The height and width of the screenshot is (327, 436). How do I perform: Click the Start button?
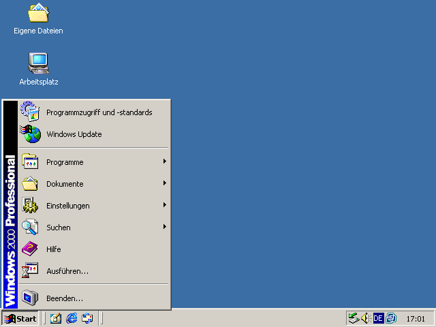(x=20, y=318)
